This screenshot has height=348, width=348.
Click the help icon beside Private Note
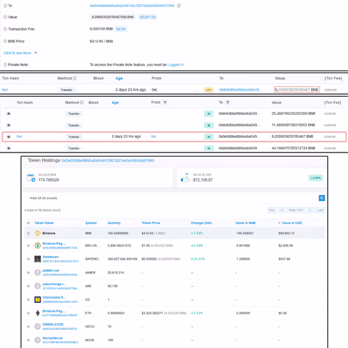tap(5, 65)
